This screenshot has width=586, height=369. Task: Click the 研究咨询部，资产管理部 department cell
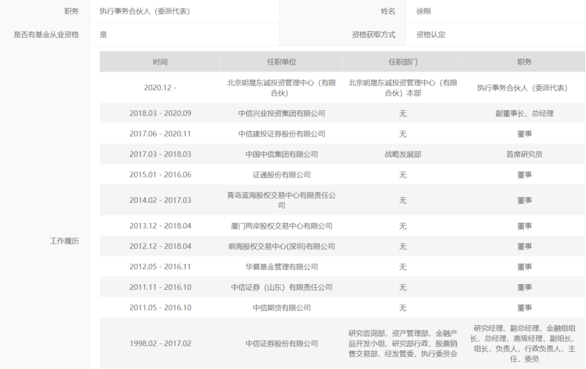pyautogui.click(x=403, y=343)
